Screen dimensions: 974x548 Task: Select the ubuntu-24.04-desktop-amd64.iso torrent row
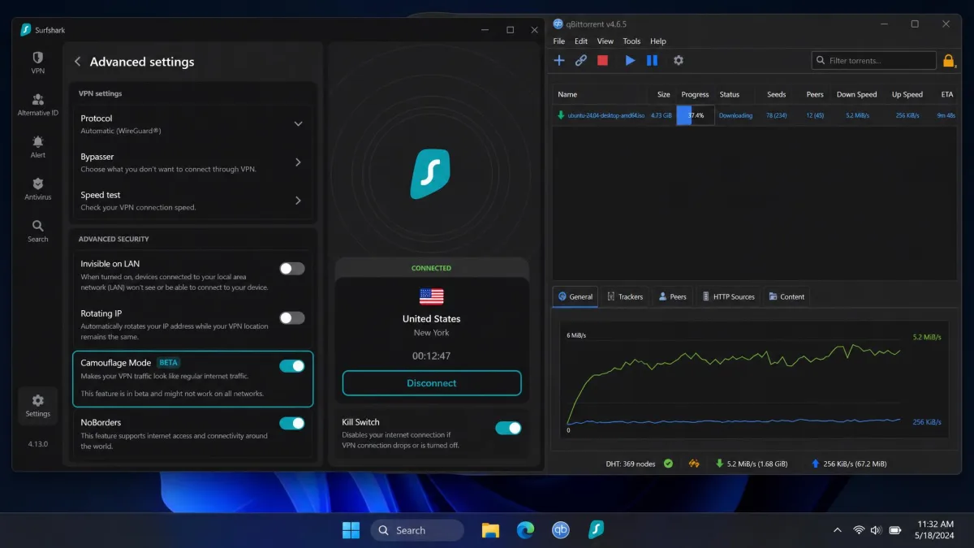pos(755,115)
